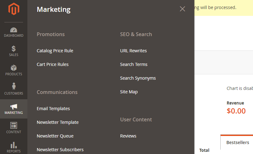Select the Marketing megaphone icon
Image resolution: width=253 pixels, height=154 pixels.
pyautogui.click(x=14, y=106)
